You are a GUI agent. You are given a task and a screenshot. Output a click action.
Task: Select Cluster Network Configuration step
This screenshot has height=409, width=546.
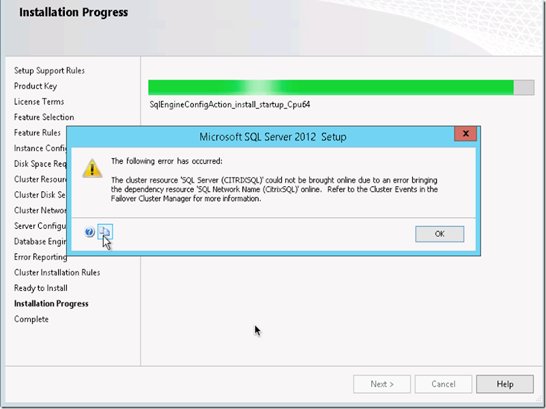pos(40,210)
